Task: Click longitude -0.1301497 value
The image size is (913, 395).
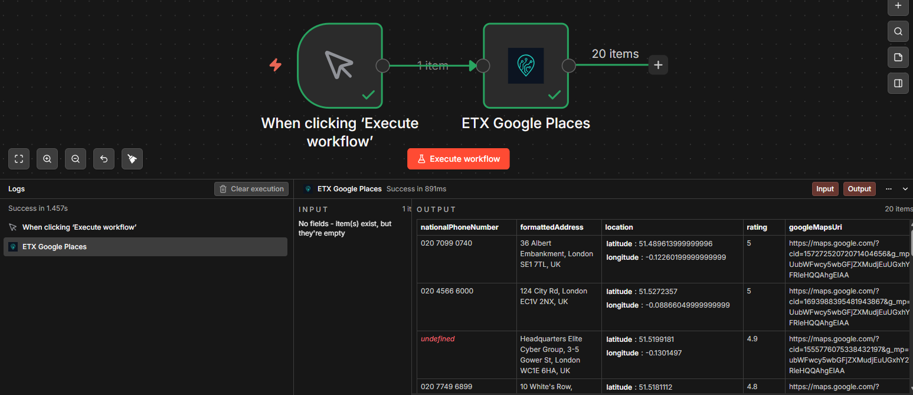Action: 662,353
